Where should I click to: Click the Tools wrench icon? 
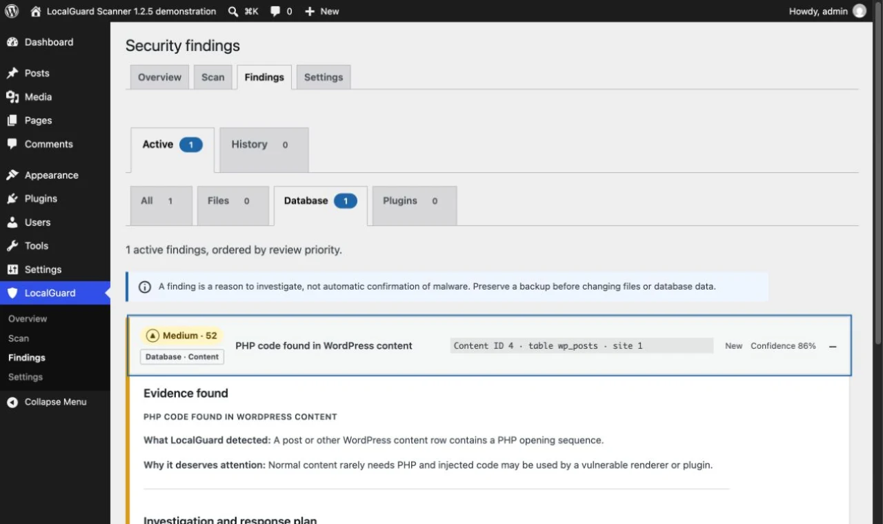12,245
